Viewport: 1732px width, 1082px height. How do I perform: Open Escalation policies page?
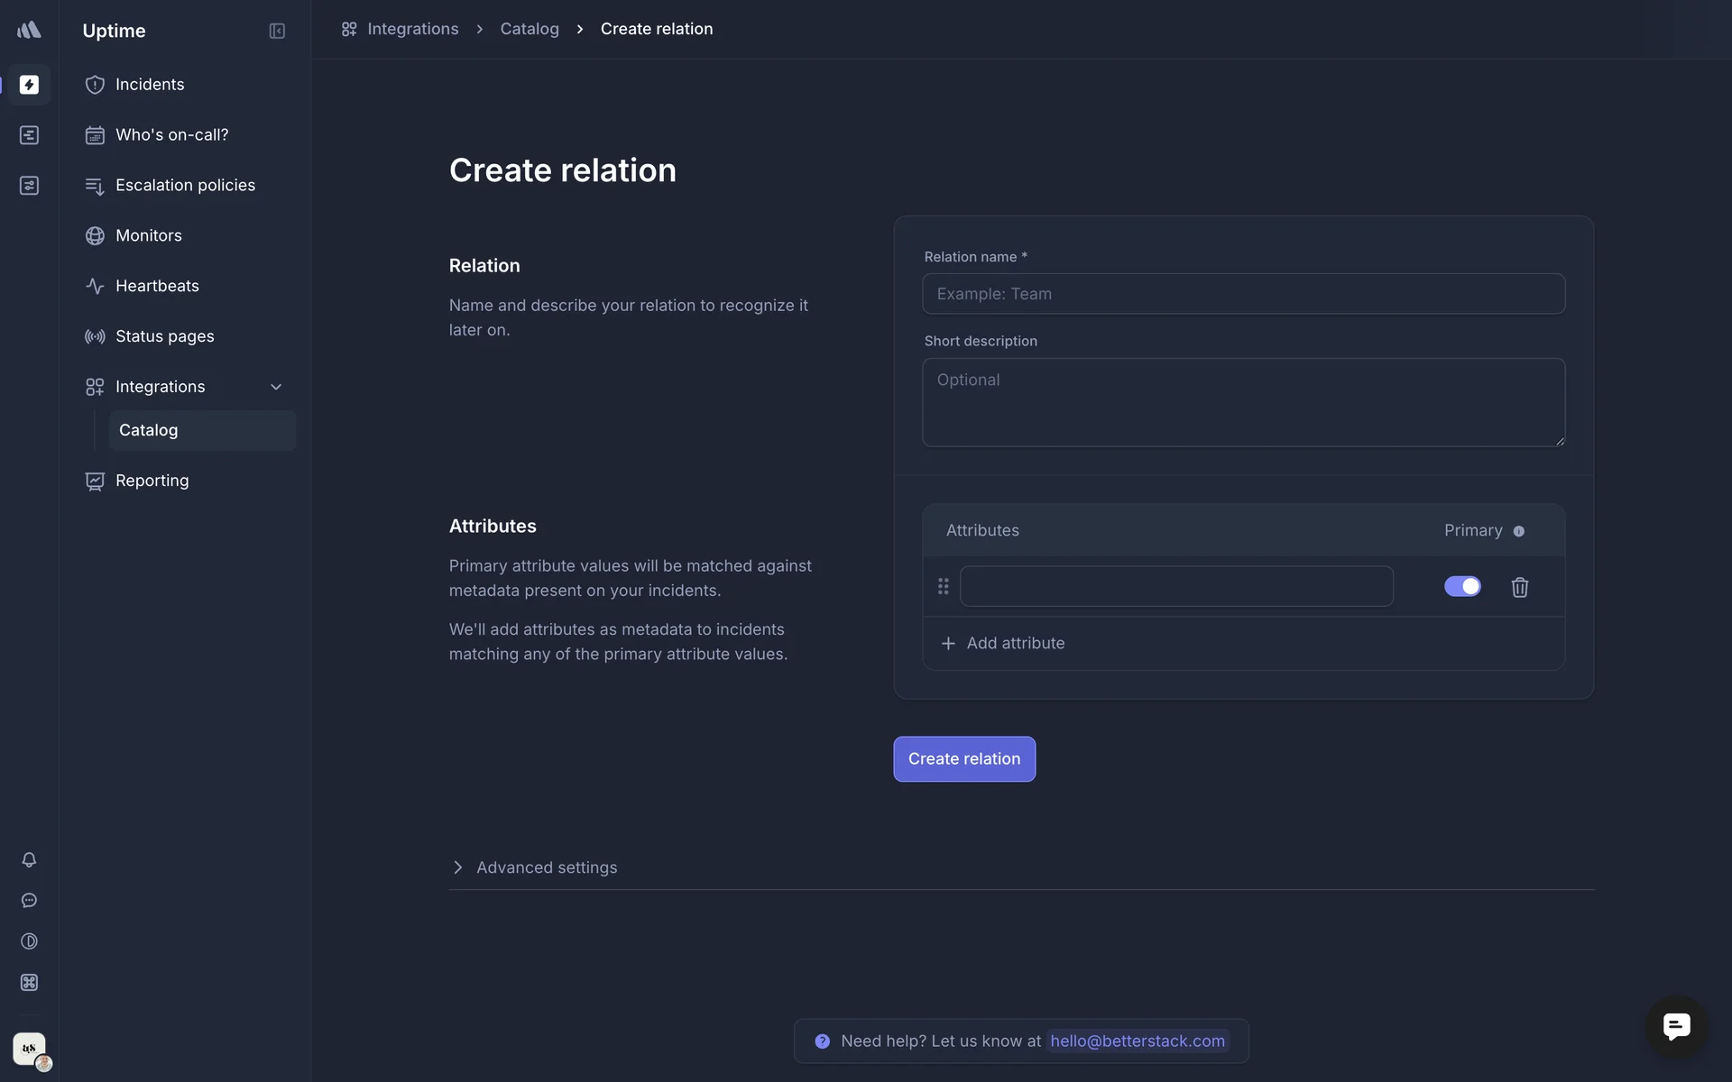click(185, 185)
